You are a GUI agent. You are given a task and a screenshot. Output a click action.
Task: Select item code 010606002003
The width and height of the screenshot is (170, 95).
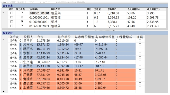coord(39,26)
